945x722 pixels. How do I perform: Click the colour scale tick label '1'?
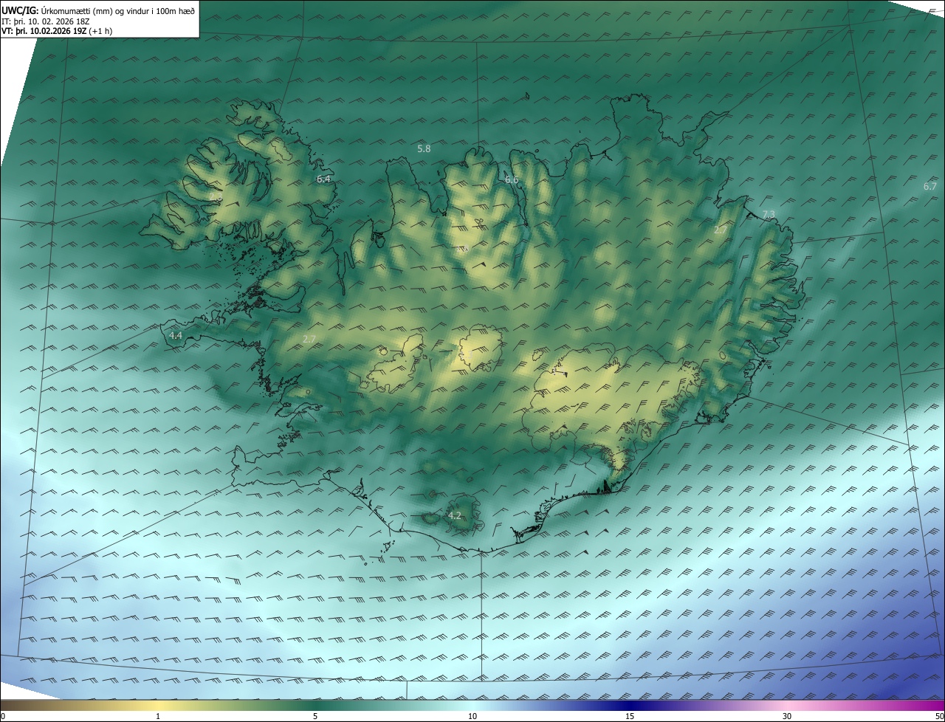point(158,716)
